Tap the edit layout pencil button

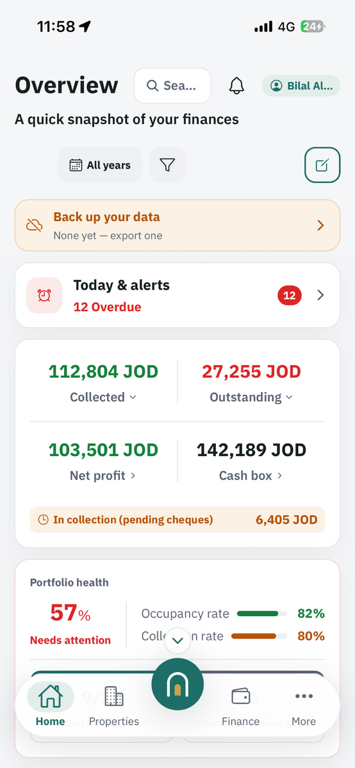[322, 165]
